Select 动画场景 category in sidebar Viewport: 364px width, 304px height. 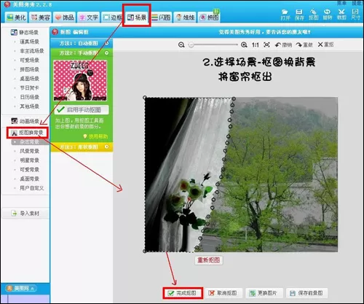(x=25, y=121)
